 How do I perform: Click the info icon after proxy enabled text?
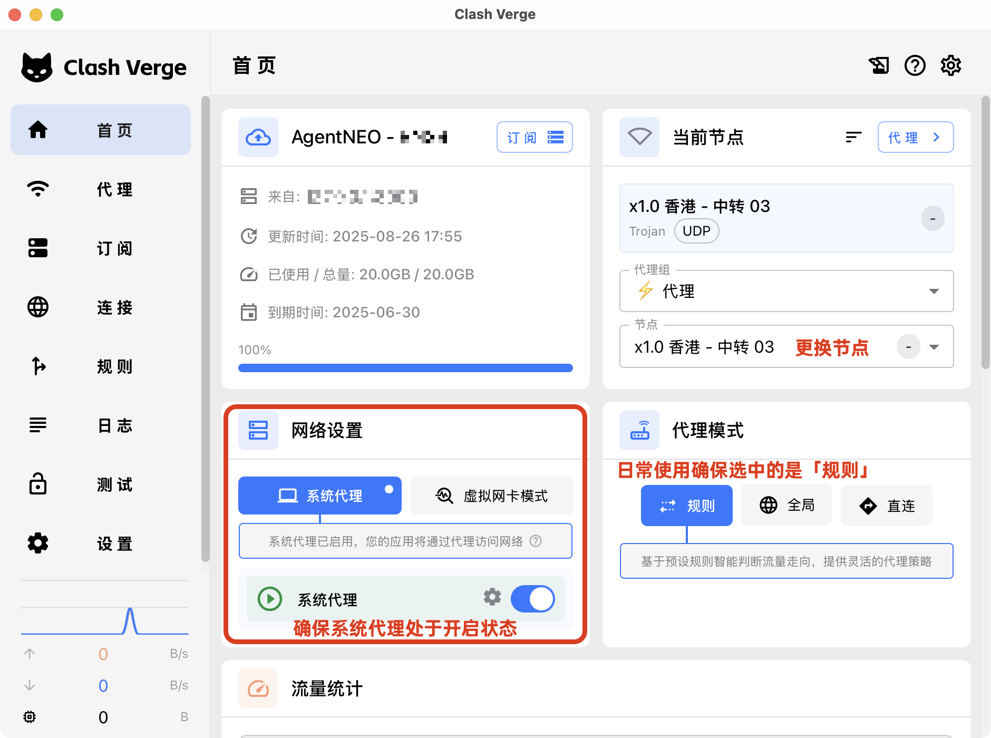pos(536,541)
